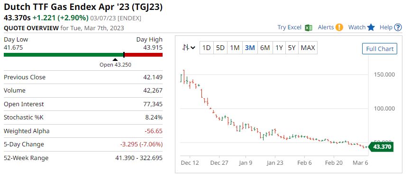Click the red portion of day range bar
The width and height of the screenshot is (410, 186).
[144, 55]
